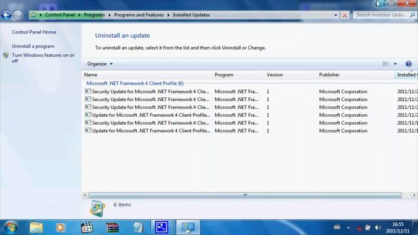Expand the arrow after Control Panel breadcrumb
The image size is (418, 235).
79,15
